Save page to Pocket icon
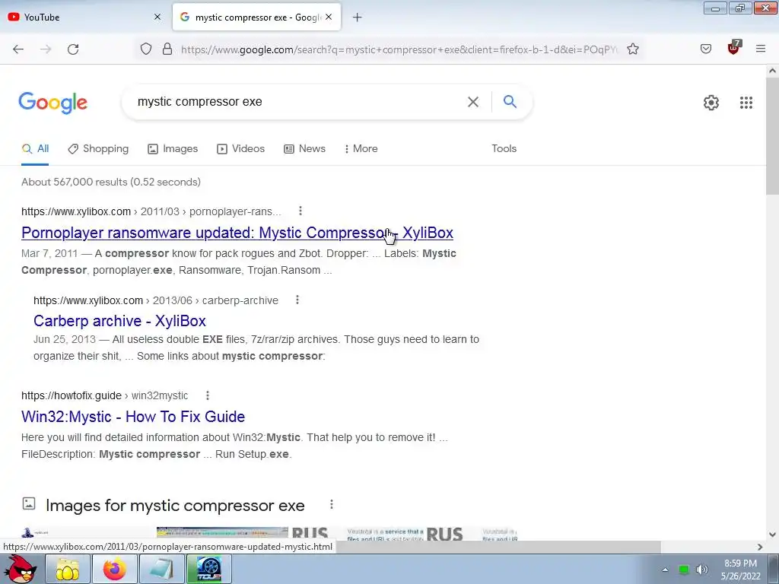Screen dimensions: 779x584 coord(706,49)
